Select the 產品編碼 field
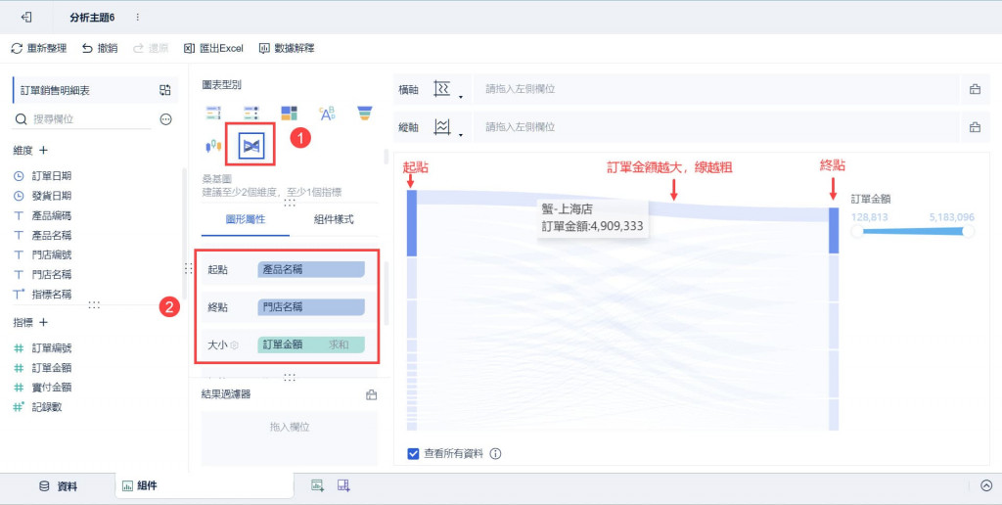The image size is (1002, 505). (x=51, y=215)
